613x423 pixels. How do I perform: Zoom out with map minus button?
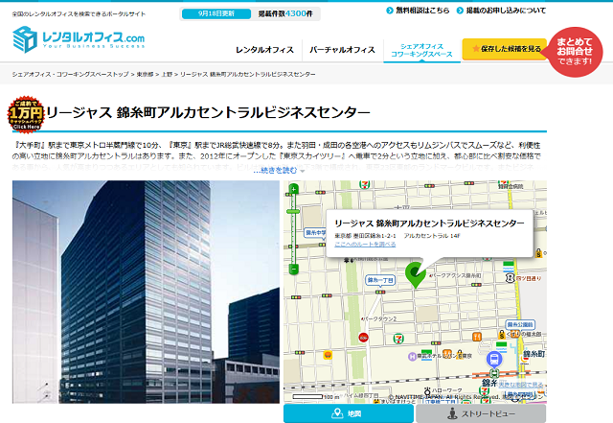click(x=293, y=270)
